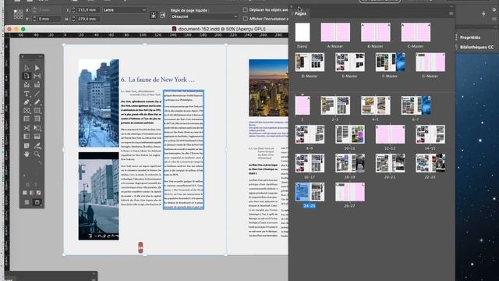Click the L width stepper arrows

point(73,10)
